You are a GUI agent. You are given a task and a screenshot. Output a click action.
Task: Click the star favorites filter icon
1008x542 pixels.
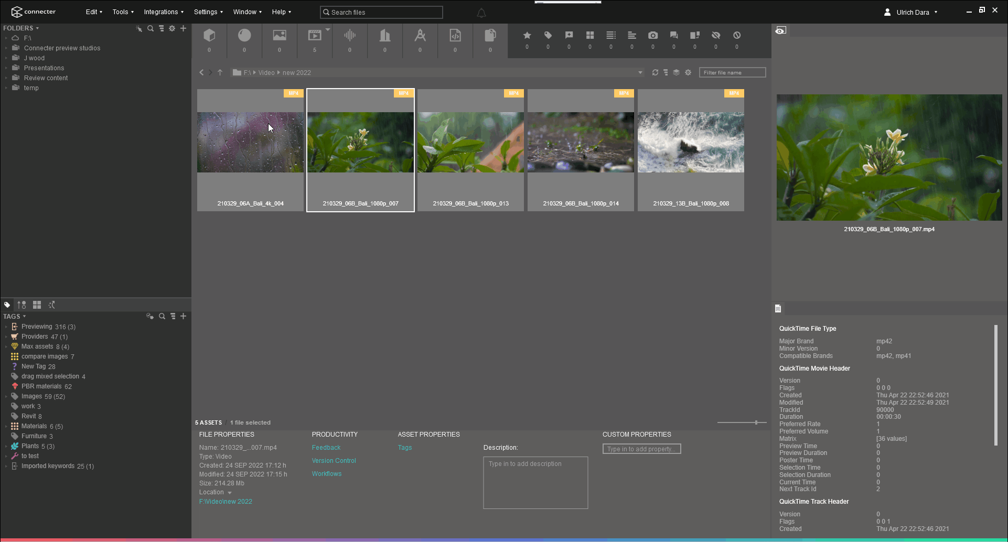(527, 36)
